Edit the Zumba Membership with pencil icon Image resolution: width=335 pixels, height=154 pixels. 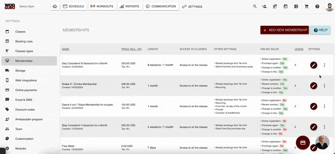[314, 86]
